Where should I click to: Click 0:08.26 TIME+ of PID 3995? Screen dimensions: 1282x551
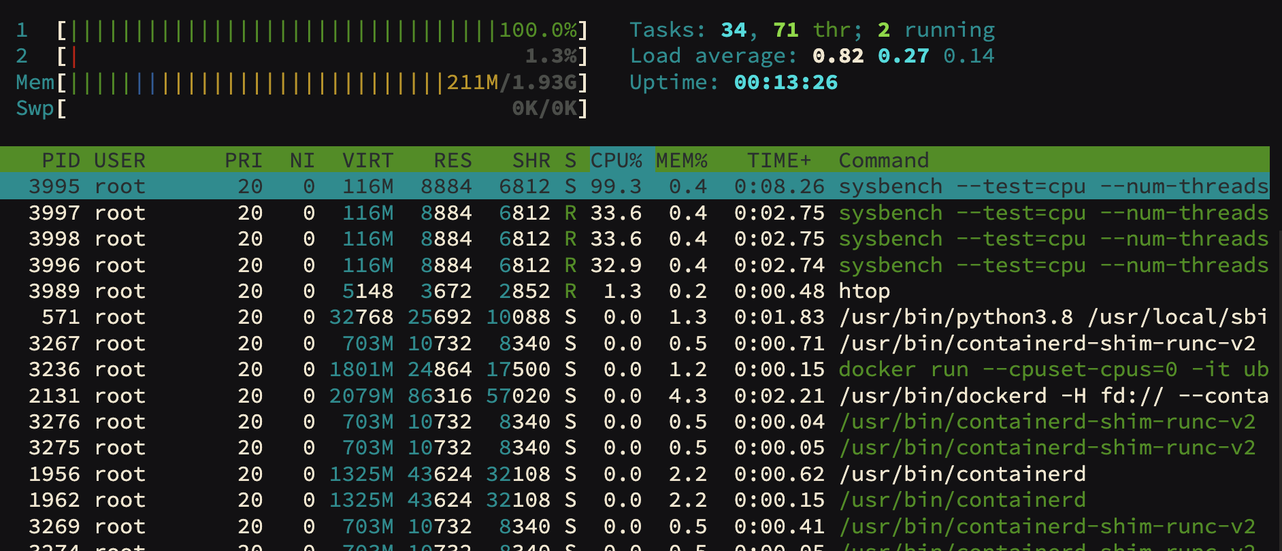coord(779,186)
